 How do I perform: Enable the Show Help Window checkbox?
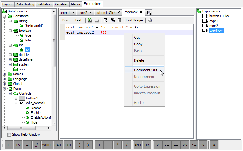tap(9, 134)
